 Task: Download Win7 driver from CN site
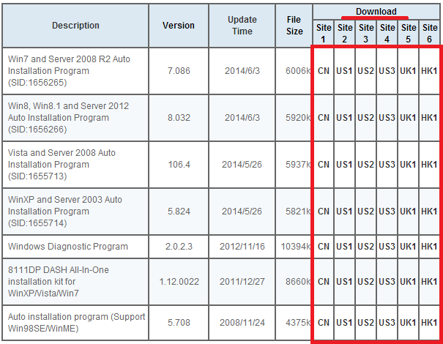coord(324,70)
